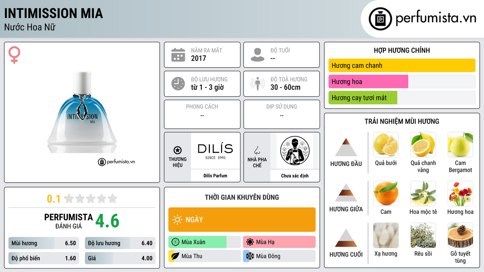The width and height of the screenshot is (484, 272).
Task: Click the 30 - 60cm sillage value
Action: (285, 87)
